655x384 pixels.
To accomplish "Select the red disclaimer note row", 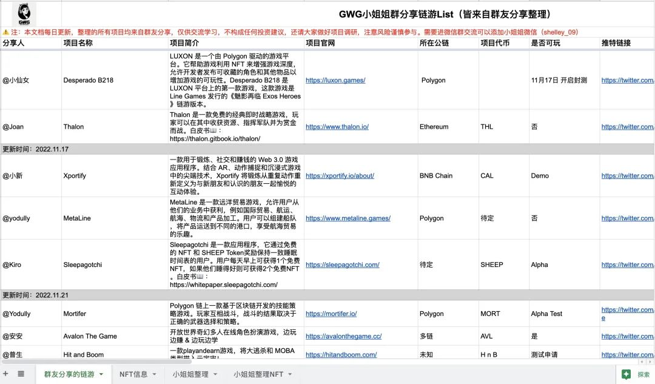I will [327, 32].
